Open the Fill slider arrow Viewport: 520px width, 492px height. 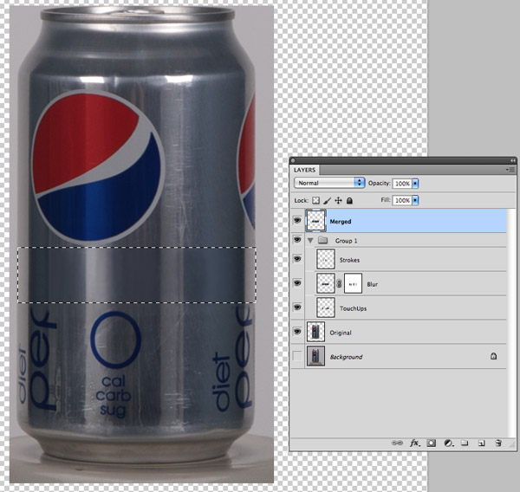pyautogui.click(x=415, y=200)
